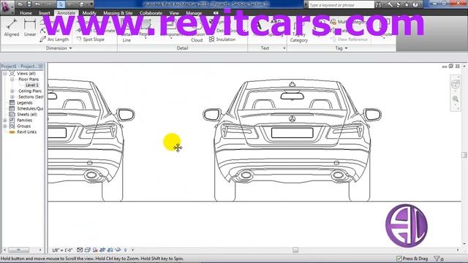Click the binoculars search icon
The image size is (468, 263).
(379, 4)
